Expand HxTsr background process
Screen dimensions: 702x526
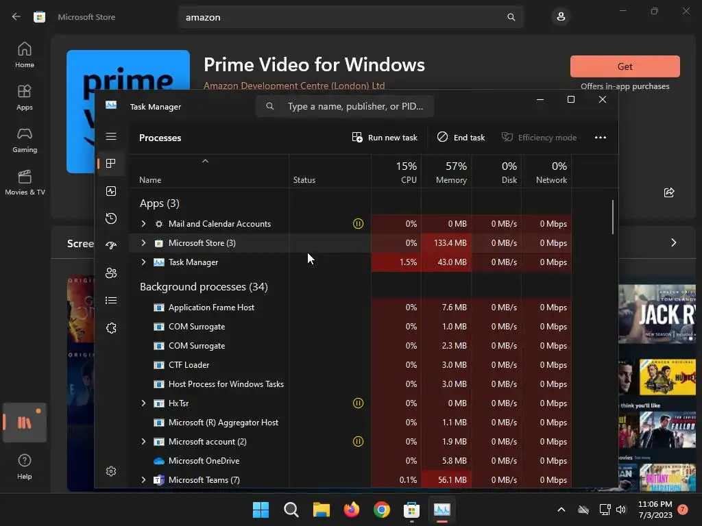(x=143, y=403)
